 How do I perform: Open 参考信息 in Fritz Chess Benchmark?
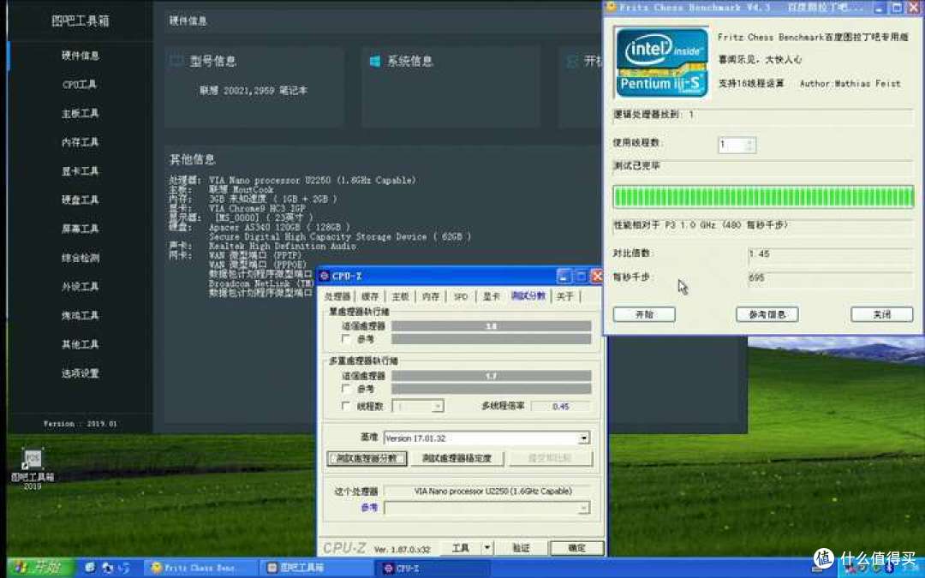(767, 314)
